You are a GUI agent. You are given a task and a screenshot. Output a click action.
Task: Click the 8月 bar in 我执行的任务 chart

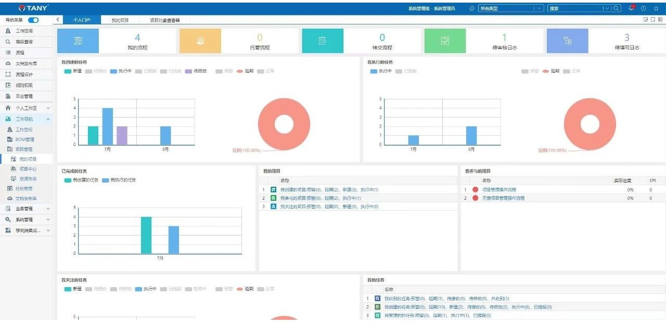(x=471, y=136)
